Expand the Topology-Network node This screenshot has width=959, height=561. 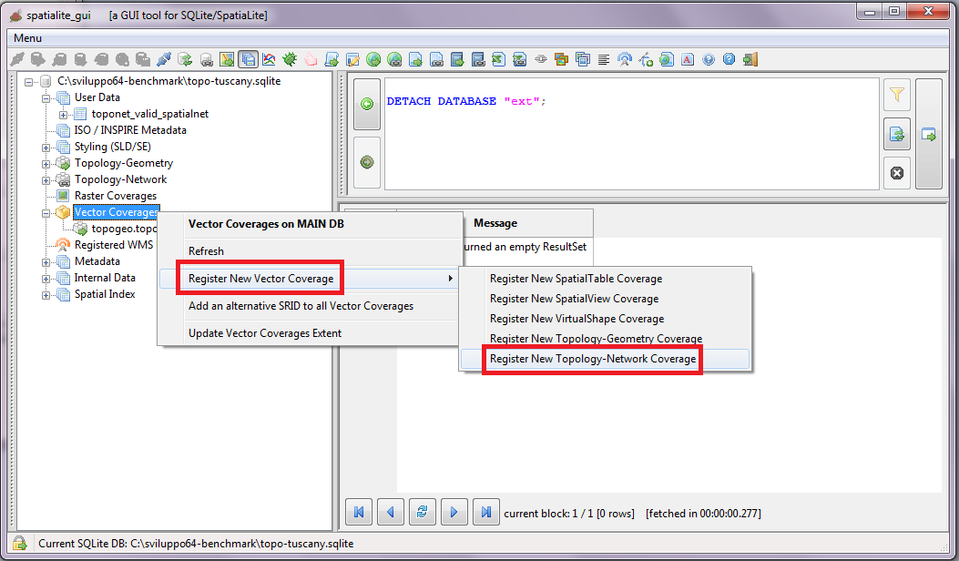tap(46, 180)
